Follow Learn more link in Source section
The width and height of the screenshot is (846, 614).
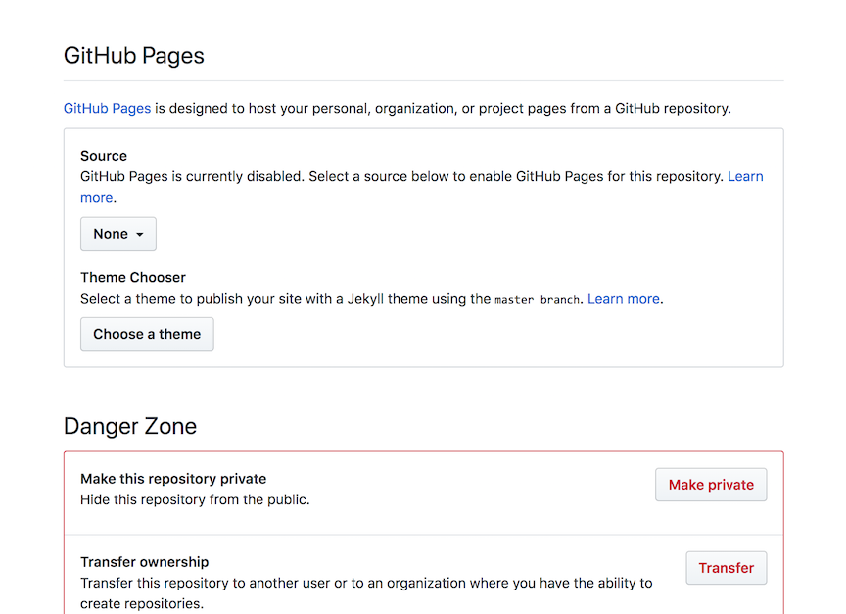(744, 177)
